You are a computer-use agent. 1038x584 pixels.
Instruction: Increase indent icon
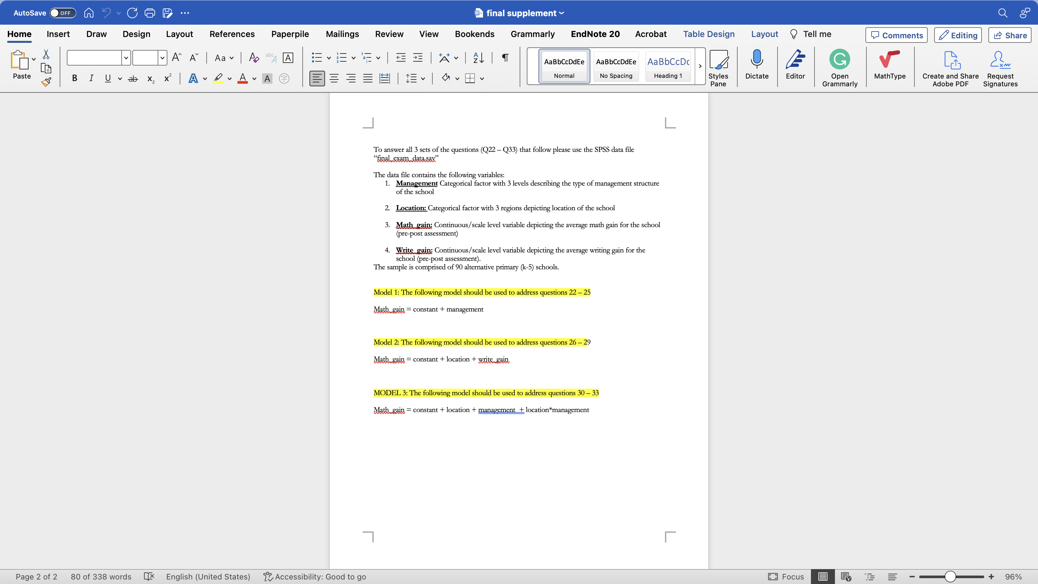(x=418, y=58)
